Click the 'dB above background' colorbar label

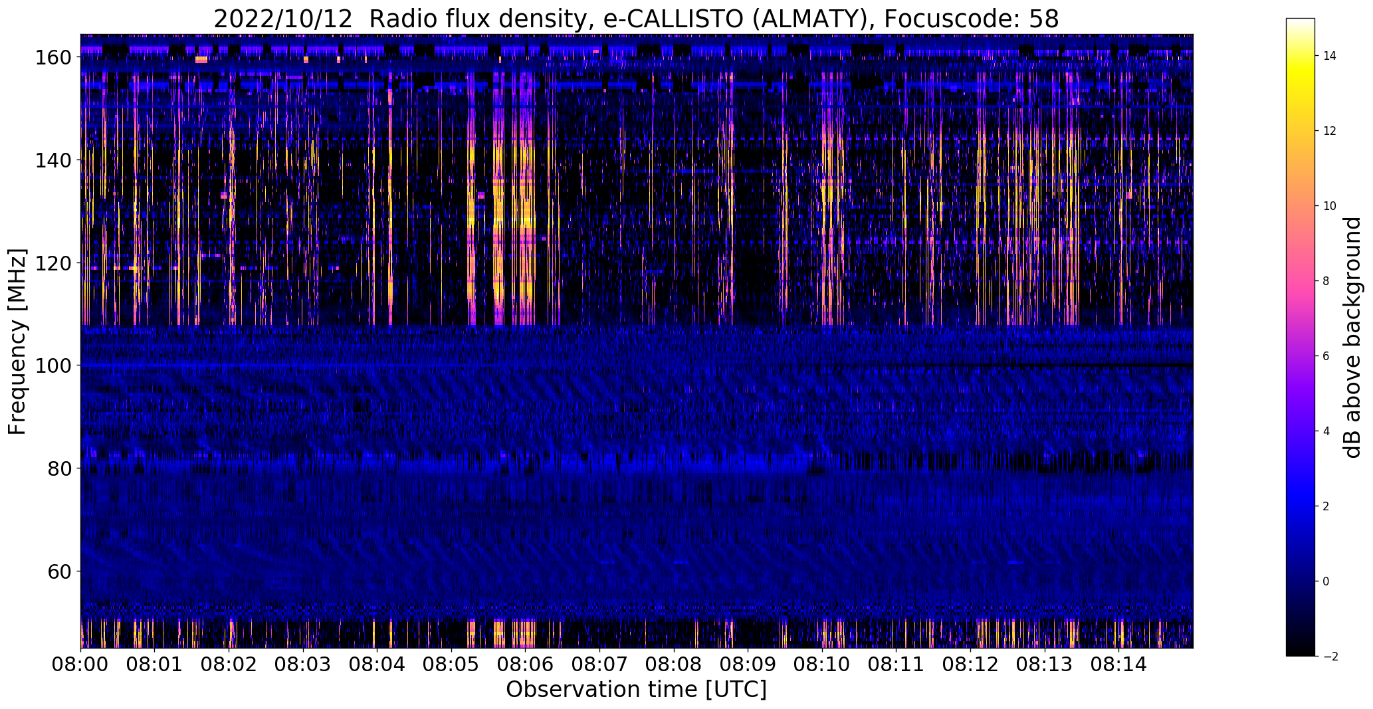click(x=1353, y=338)
